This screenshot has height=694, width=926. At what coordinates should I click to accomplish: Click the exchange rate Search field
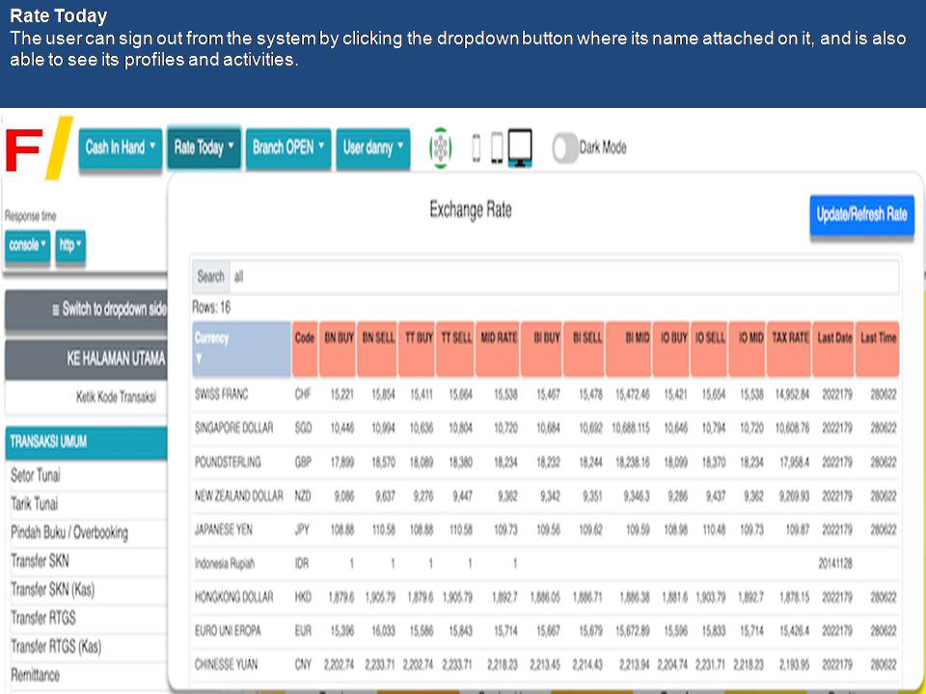click(x=564, y=277)
